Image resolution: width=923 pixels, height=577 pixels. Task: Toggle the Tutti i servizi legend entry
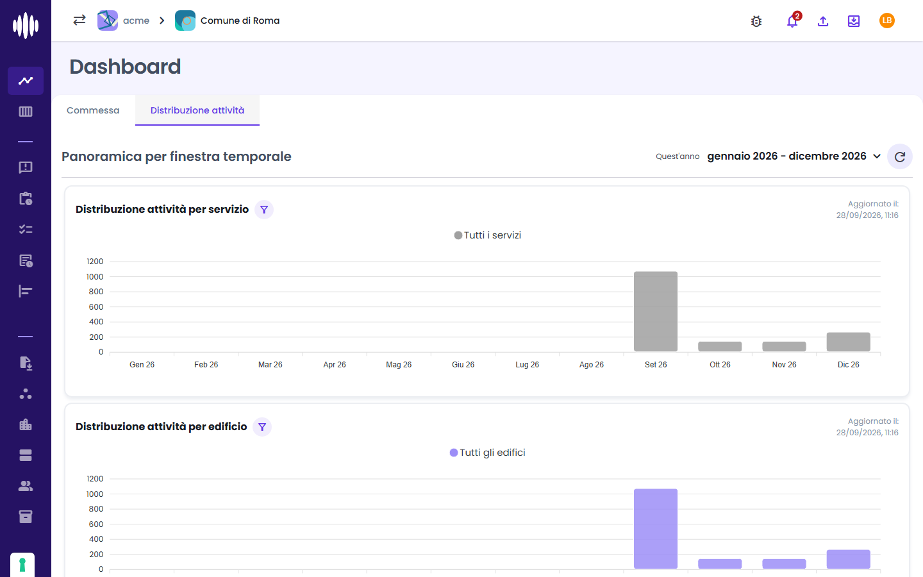tap(488, 235)
